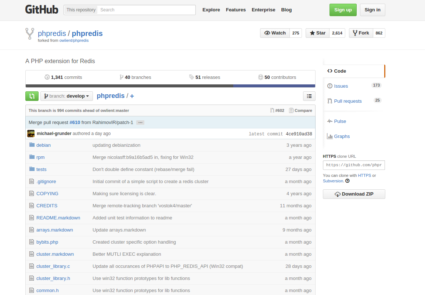Click the Download ZIP button
The height and width of the screenshot is (295, 425).
(x=354, y=194)
